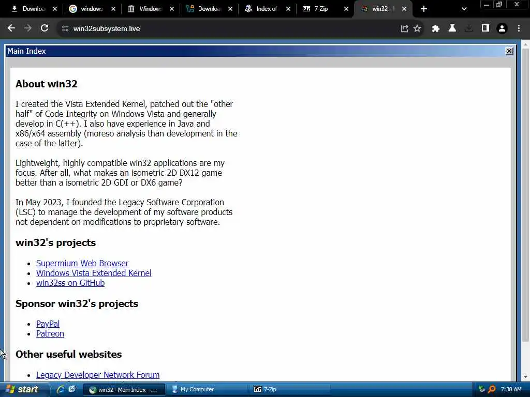530x397 pixels.
Task: Bookmark this page with the star
Action: (417, 29)
